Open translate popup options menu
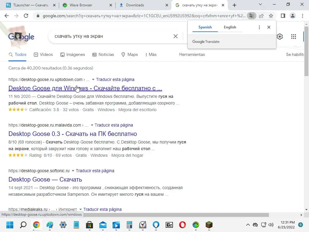This screenshot has height=232, width=309. 259,27
